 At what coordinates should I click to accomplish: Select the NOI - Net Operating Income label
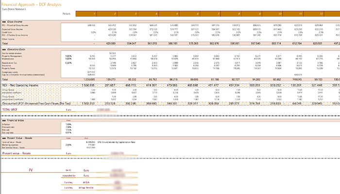pyautogui.click(x=20, y=85)
